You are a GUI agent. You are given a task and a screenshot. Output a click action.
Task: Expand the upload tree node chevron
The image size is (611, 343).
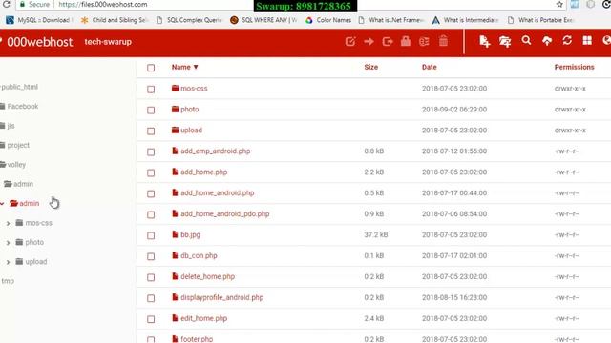point(8,262)
